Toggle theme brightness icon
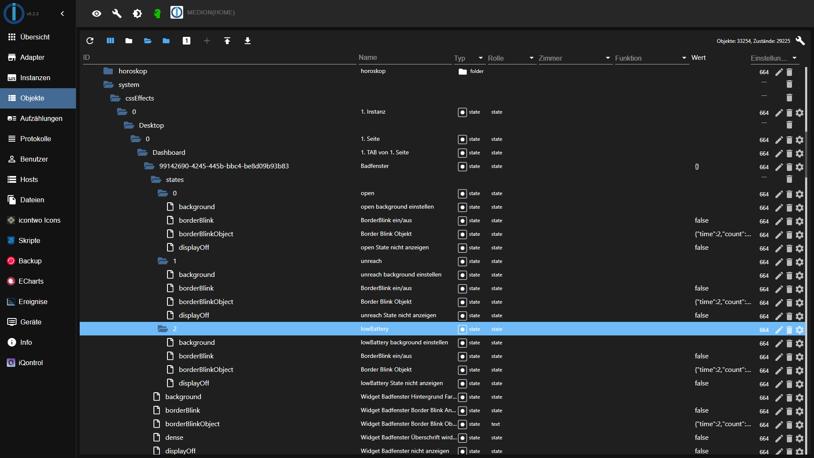Image resolution: width=814 pixels, height=458 pixels. click(137, 14)
